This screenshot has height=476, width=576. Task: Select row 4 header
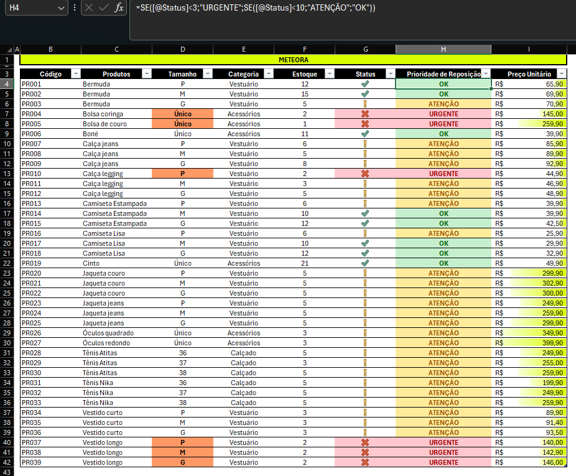7,84
